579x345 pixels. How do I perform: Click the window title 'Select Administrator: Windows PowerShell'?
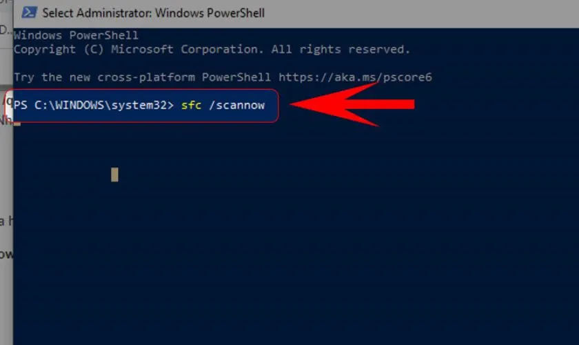click(153, 12)
